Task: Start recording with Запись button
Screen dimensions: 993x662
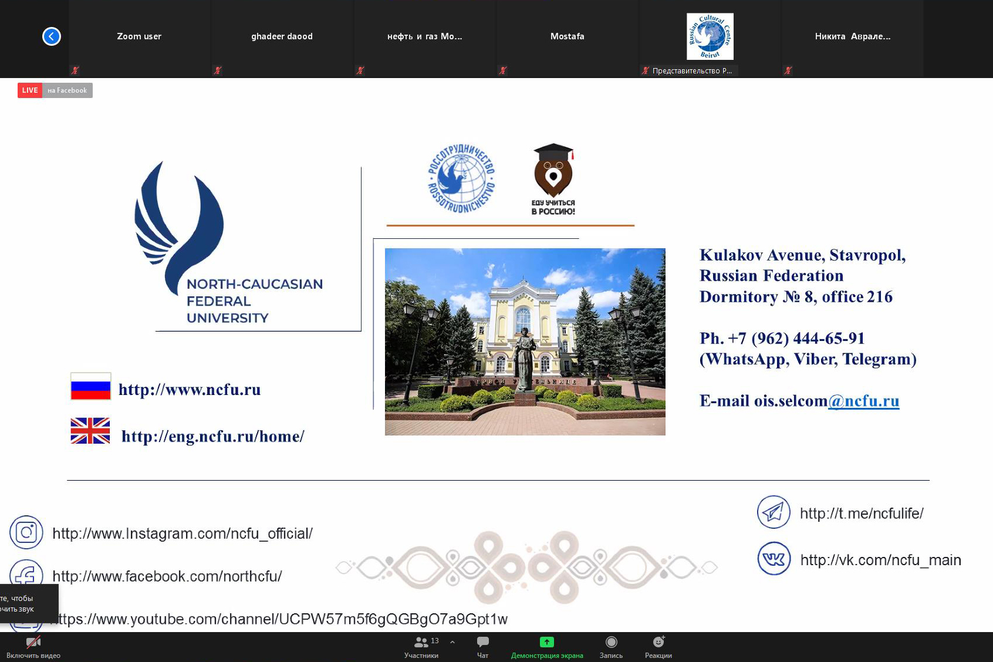Action: point(611,647)
